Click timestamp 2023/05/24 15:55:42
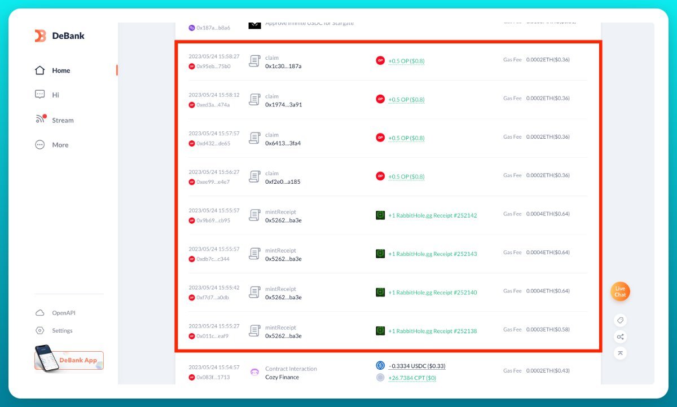The height and width of the screenshot is (407, 677). click(214, 287)
